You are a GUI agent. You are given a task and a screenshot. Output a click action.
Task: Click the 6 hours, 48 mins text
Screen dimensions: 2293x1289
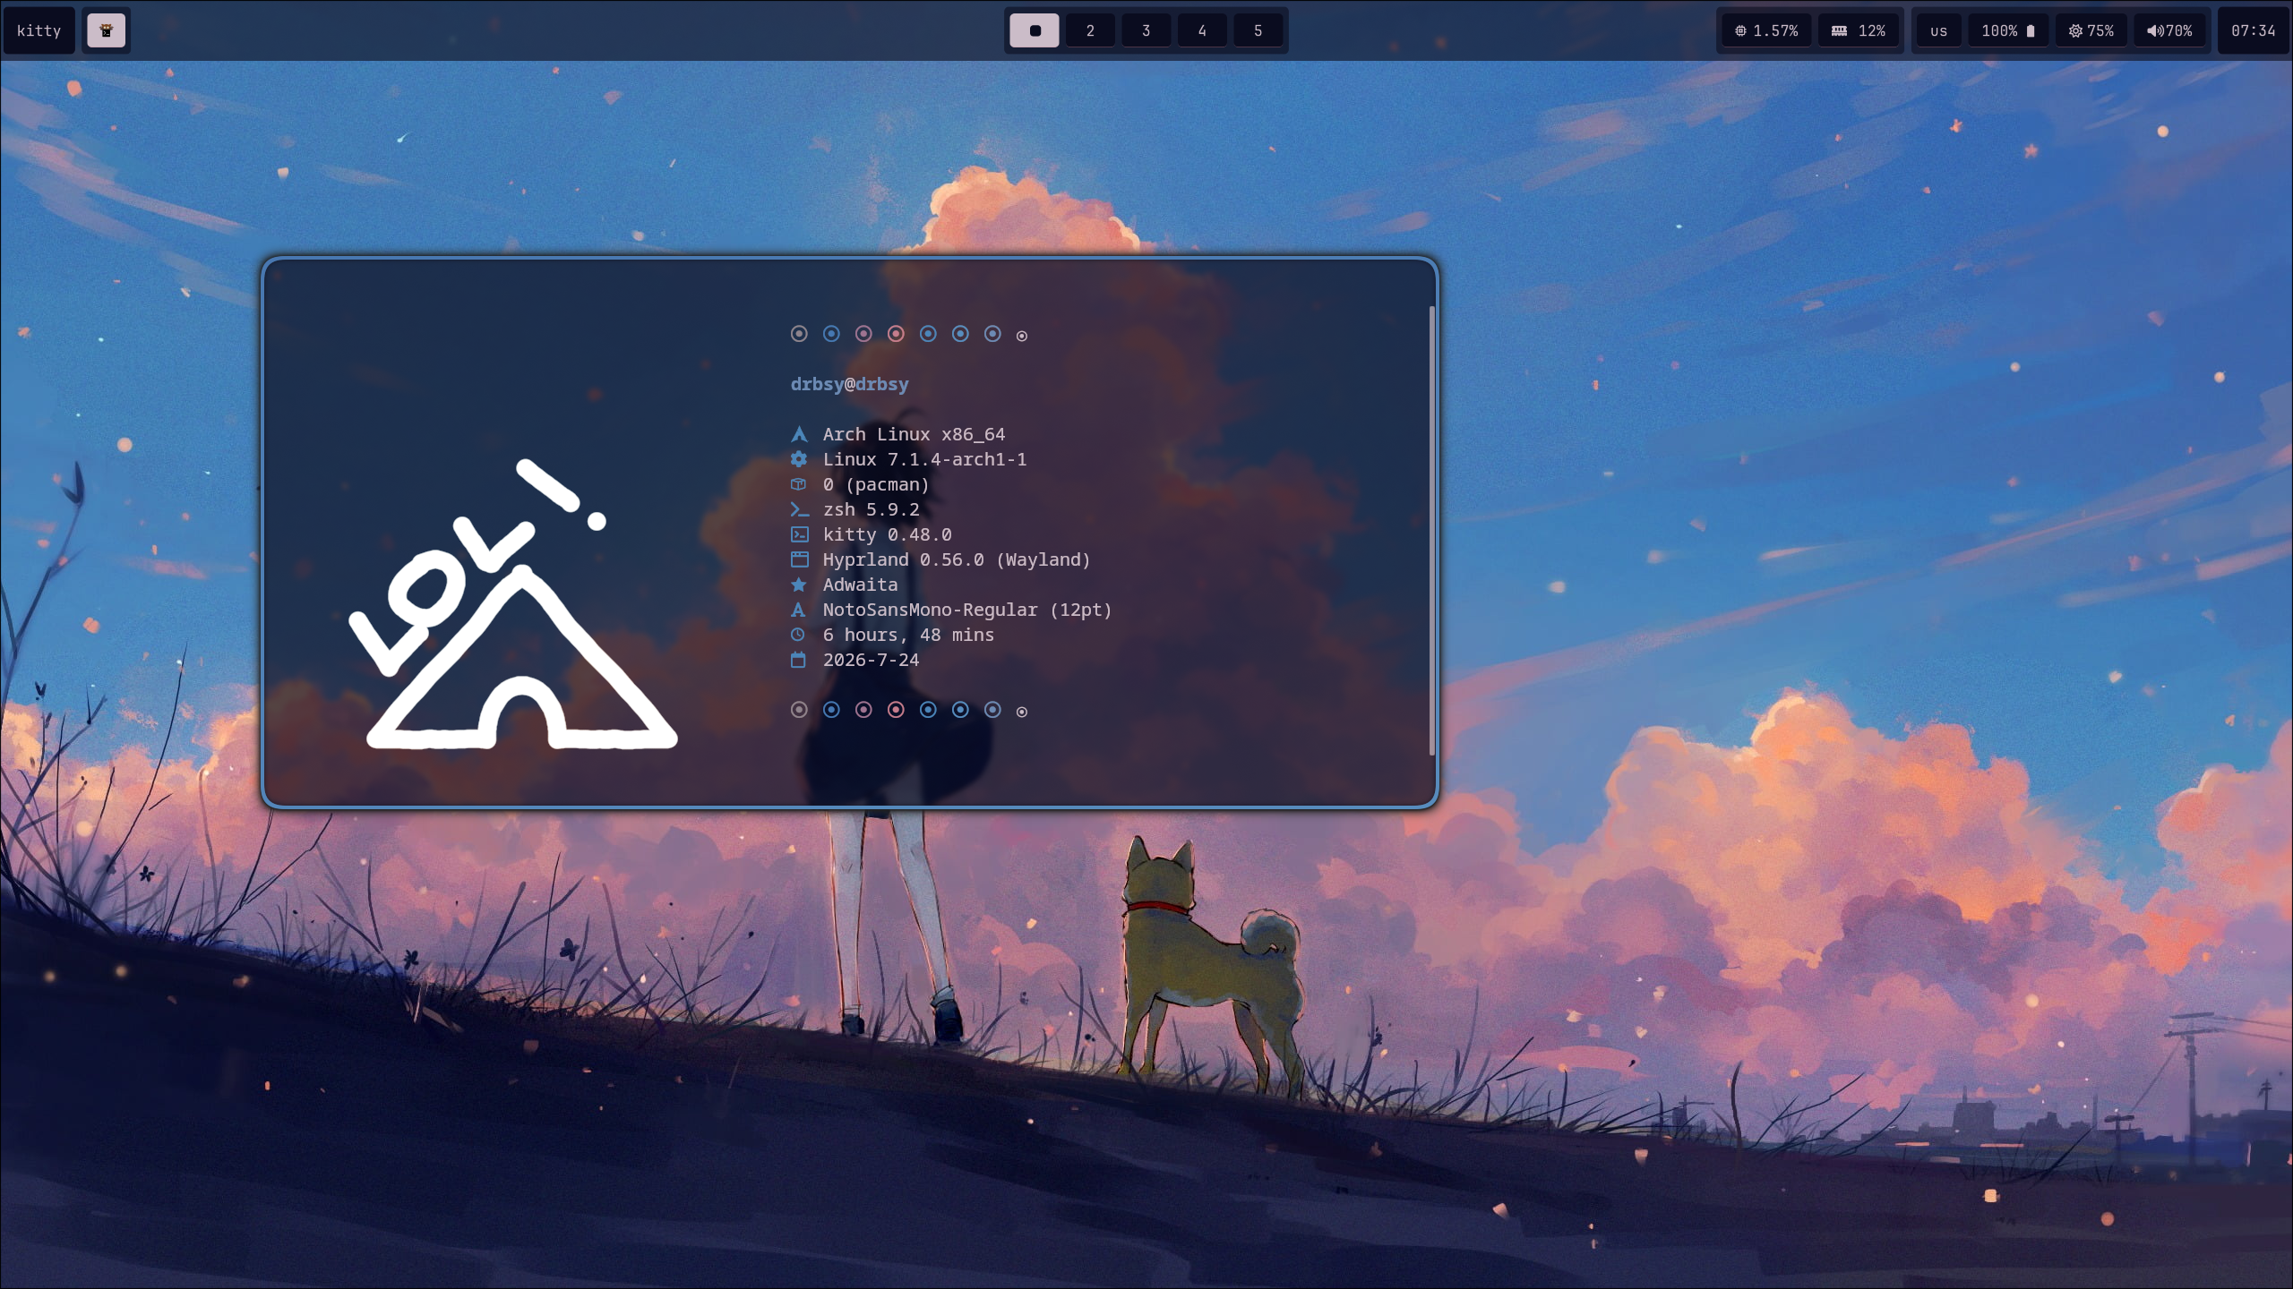pyautogui.click(x=908, y=635)
